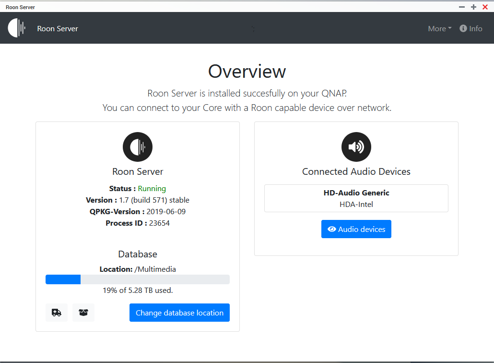Click the HD-Audio Generic device entry
The height and width of the screenshot is (363, 494).
click(356, 198)
